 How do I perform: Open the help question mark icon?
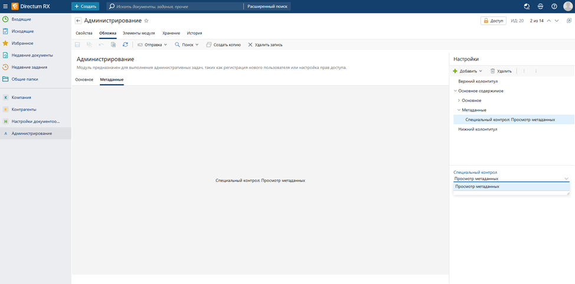[x=554, y=6]
